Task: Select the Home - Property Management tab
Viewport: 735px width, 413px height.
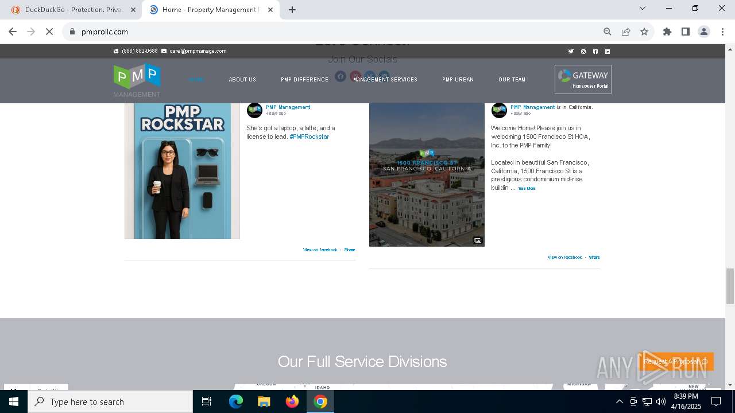Action: [x=210, y=10]
